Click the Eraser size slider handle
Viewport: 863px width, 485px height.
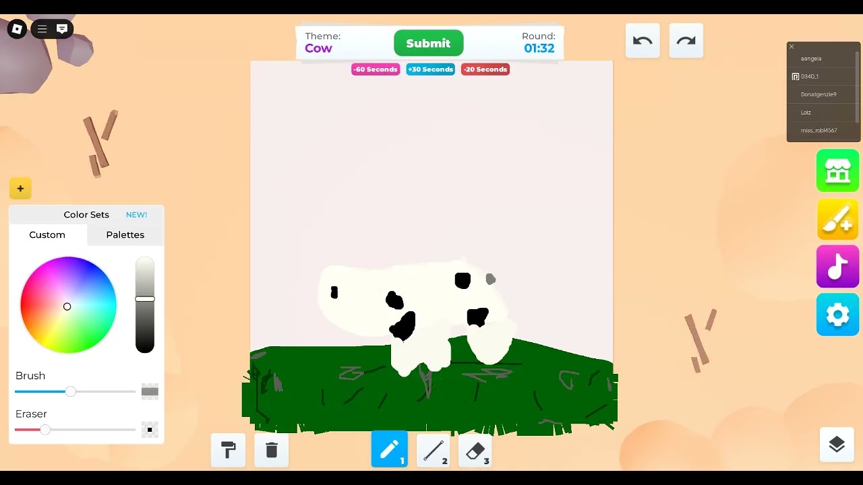(x=45, y=430)
